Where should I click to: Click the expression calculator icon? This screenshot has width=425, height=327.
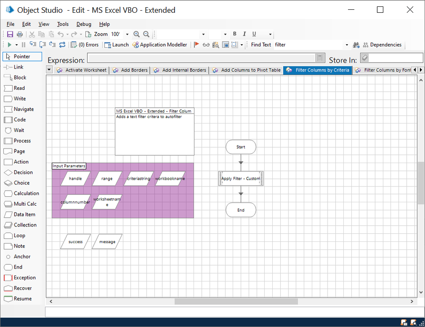pyautogui.click(x=320, y=57)
